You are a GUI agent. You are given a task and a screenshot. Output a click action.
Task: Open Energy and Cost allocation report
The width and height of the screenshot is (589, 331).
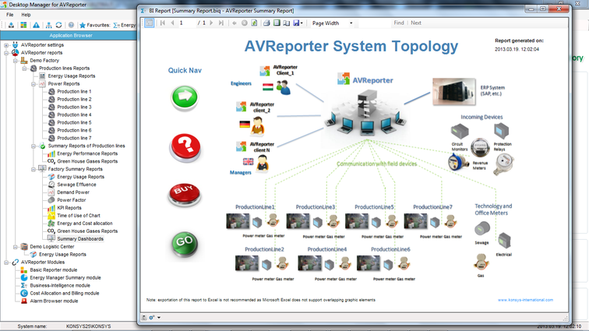tap(84, 224)
